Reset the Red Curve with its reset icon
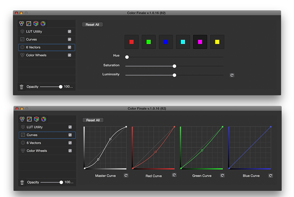The image size is (294, 197). (174, 175)
